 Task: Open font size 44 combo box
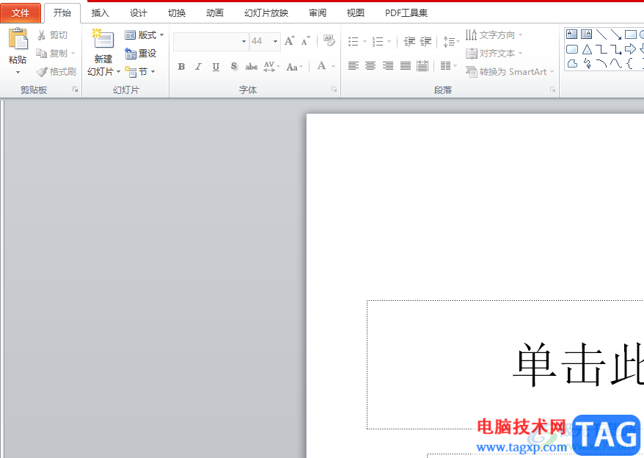(x=266, y=41)
